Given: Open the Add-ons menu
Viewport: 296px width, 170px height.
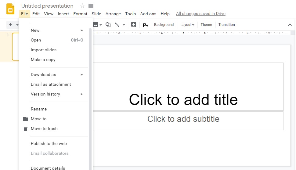Looking at the screenshot, I should coord(148,14).
